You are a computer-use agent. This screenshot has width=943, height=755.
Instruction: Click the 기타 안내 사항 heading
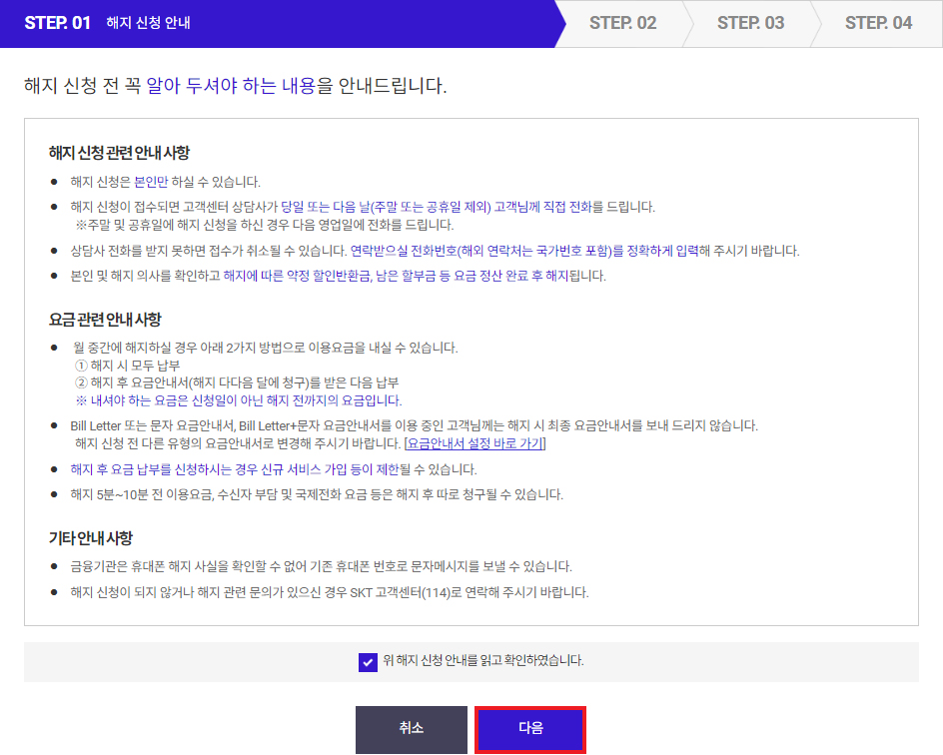91,538
